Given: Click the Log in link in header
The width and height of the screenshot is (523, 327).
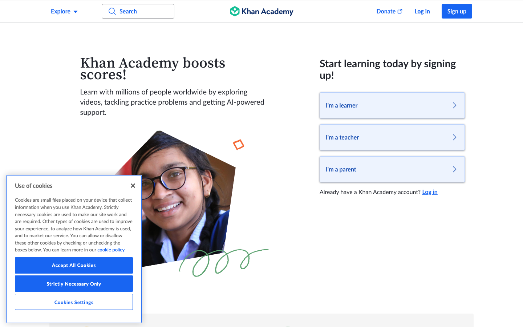Looking at the screenshot, I should point(422,11).
